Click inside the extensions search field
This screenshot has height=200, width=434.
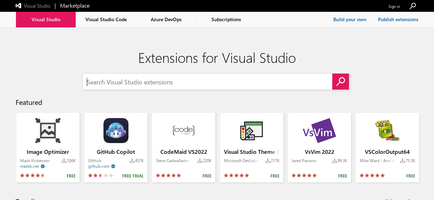pos(207,82)
